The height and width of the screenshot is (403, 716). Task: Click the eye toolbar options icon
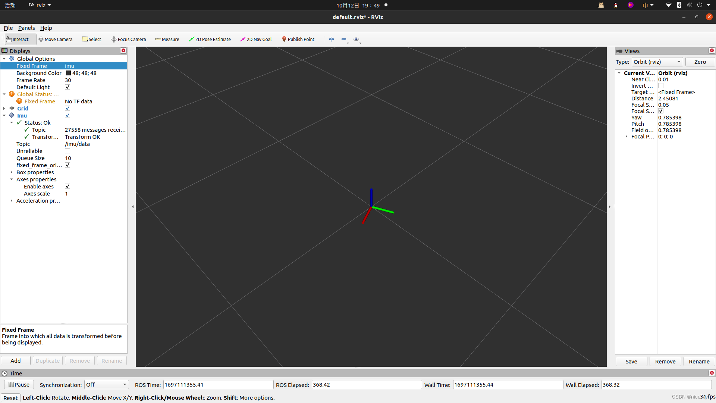(356, 39)
